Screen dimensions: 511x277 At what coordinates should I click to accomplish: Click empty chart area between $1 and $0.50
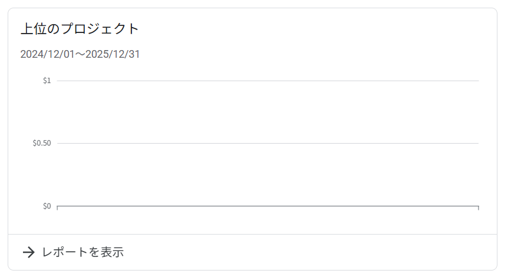coord(268,112)
